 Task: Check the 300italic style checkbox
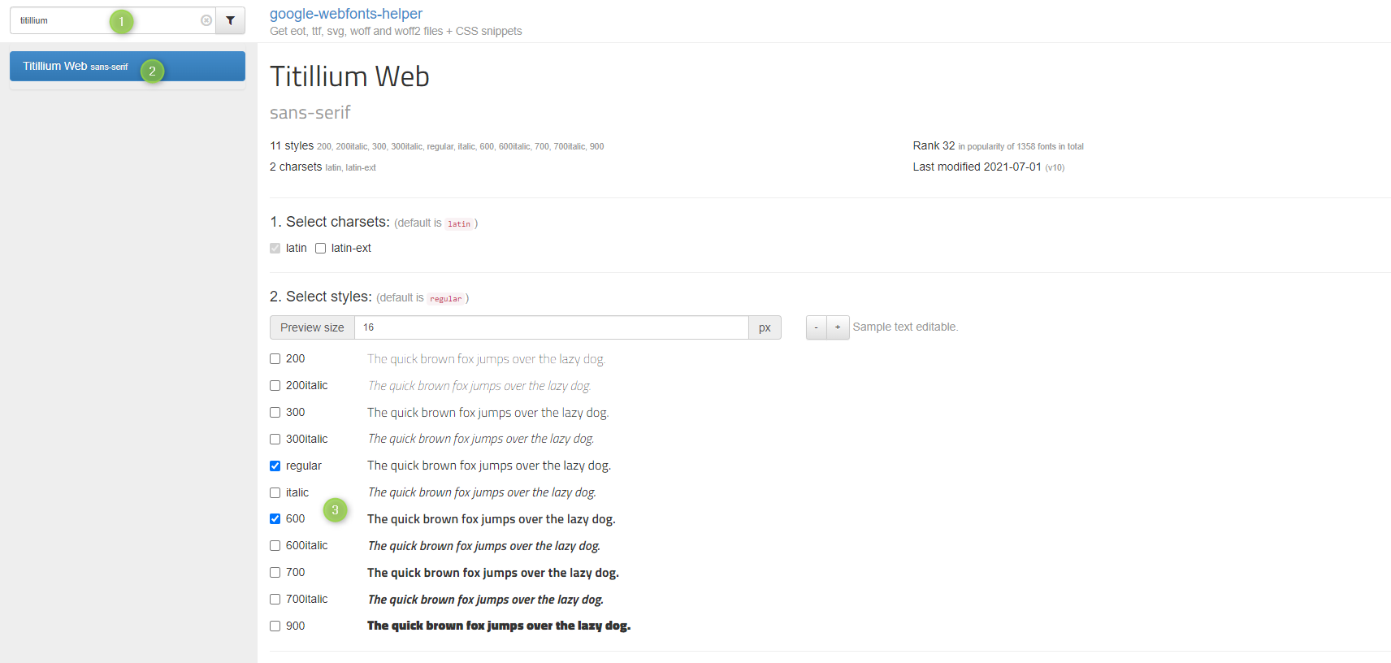[275, 440]
